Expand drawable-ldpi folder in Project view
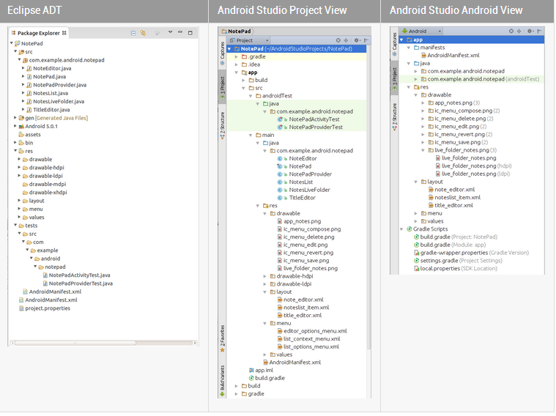This screenshot has height=416, width=556. (x=264, y=284)
